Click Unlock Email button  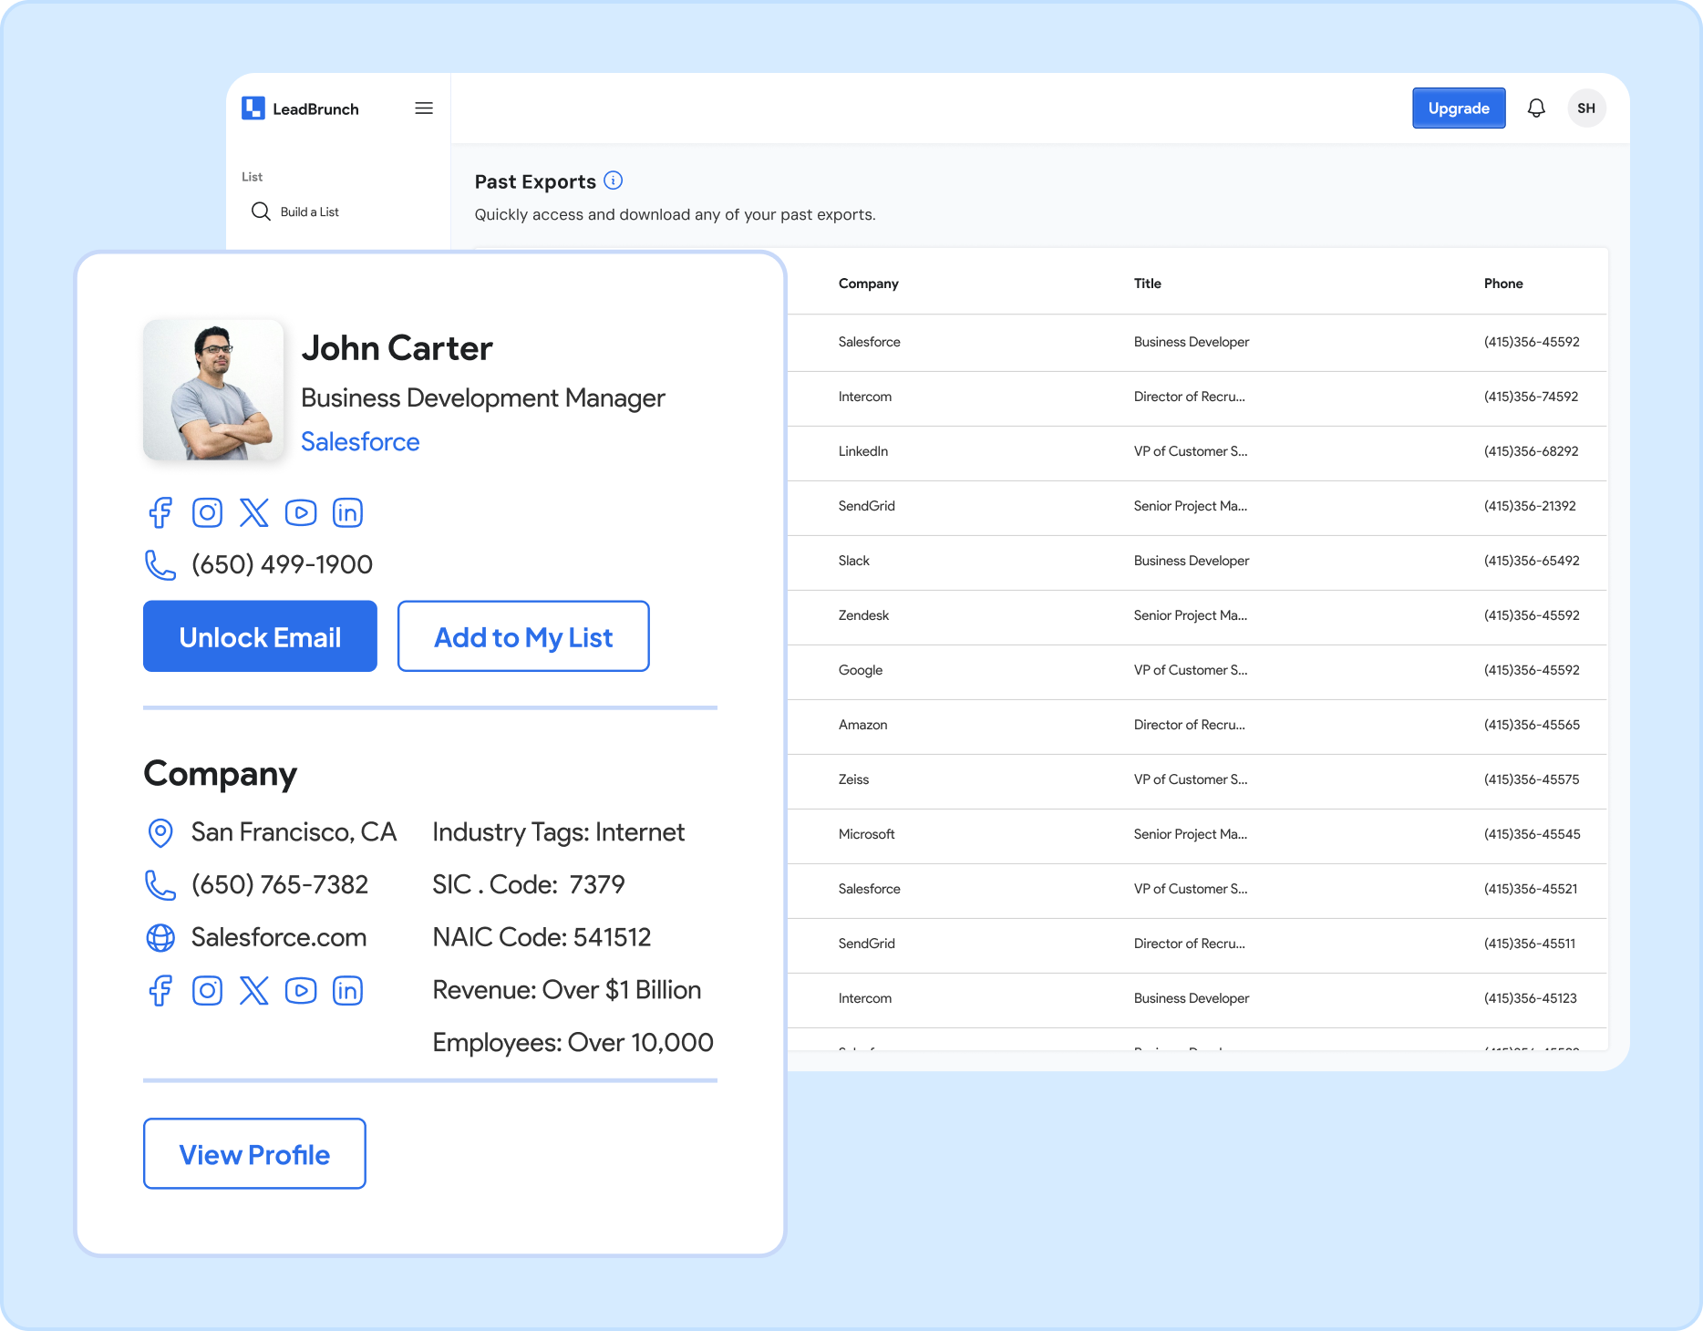click(x=260, y=636)
